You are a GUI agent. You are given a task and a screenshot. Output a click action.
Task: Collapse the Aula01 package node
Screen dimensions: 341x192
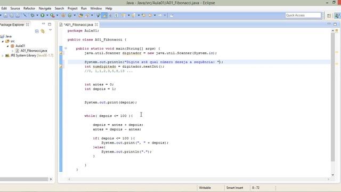pyautogui.click(x=7, y=46)
